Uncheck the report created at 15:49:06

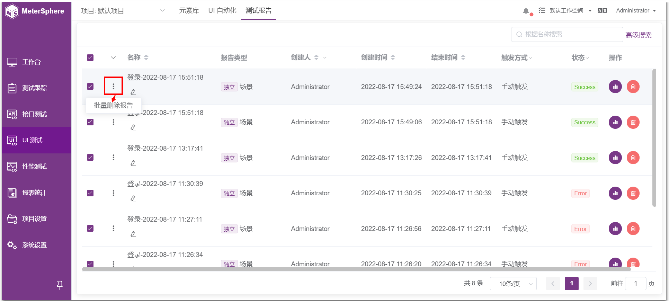point(90,122)
